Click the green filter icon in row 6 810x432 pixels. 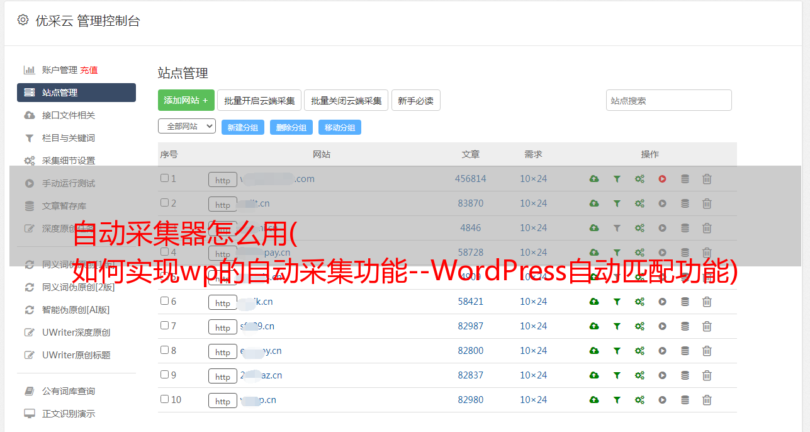tap(617, 302)
